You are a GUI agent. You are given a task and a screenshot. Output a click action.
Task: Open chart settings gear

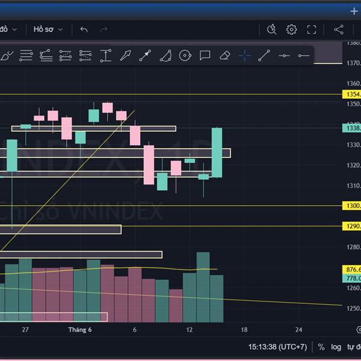pyautogui.click(x=291, y=29)
